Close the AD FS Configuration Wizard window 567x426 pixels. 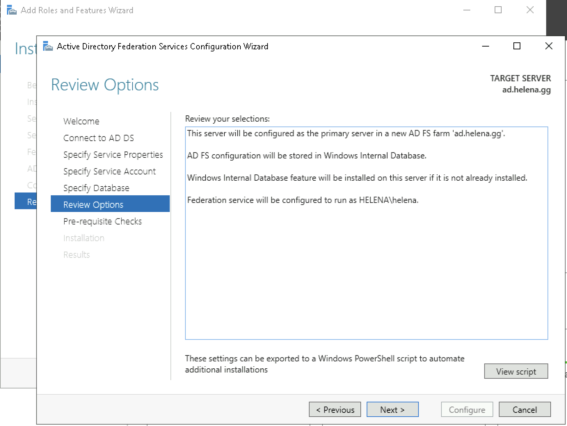pos(549,46)
